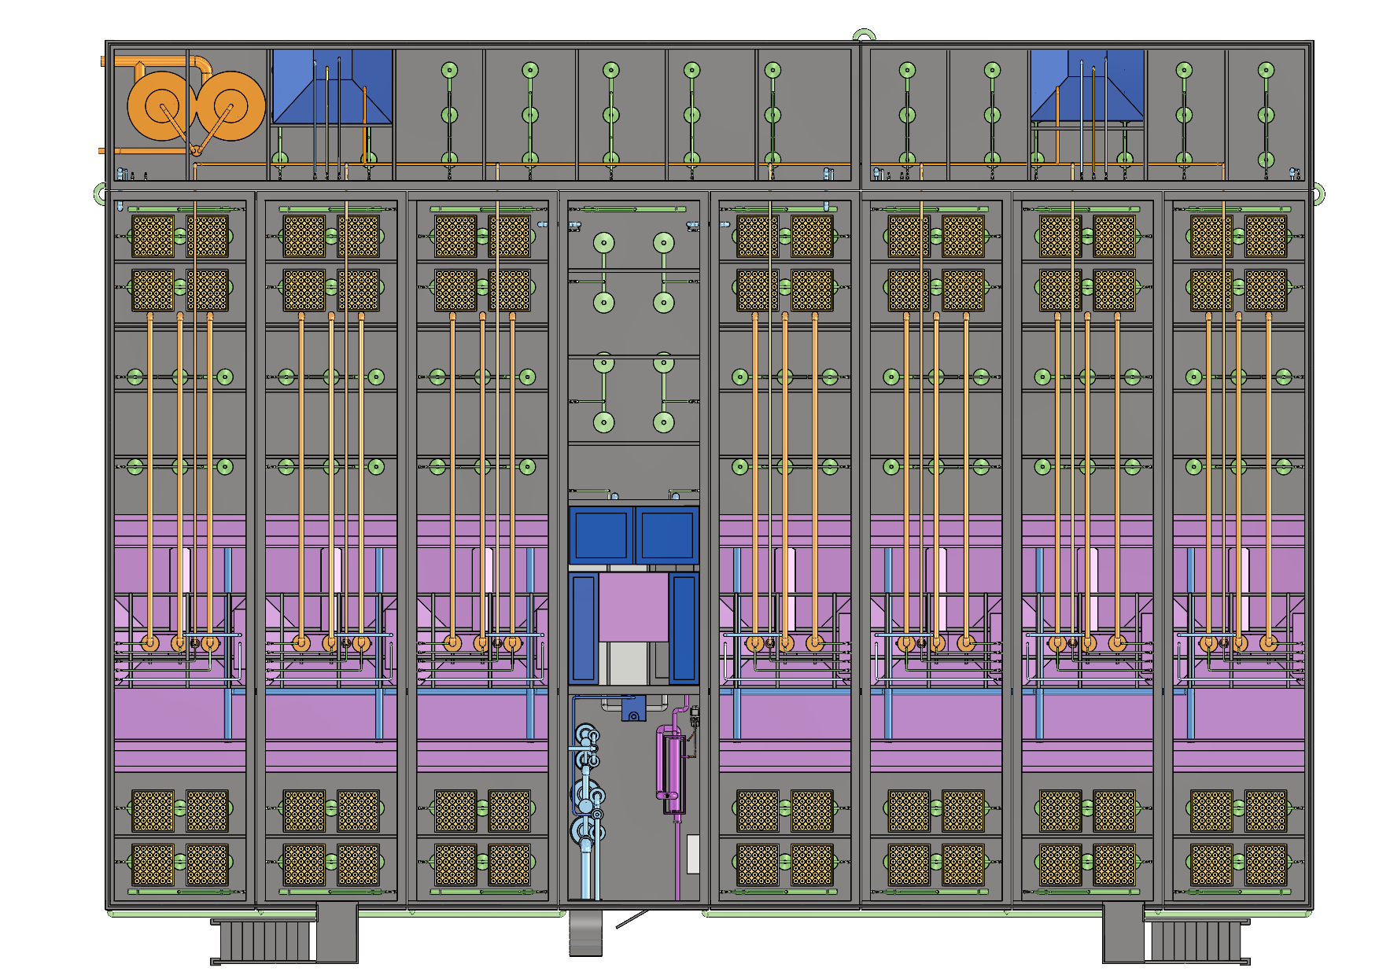Click the right narrow blue vertical panel
This screenshot has width=1379, height=975.
[683, 627]
